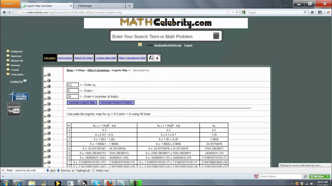The image size is (332, 186).
Task: Click the Windows Start button
Action: 5,183
